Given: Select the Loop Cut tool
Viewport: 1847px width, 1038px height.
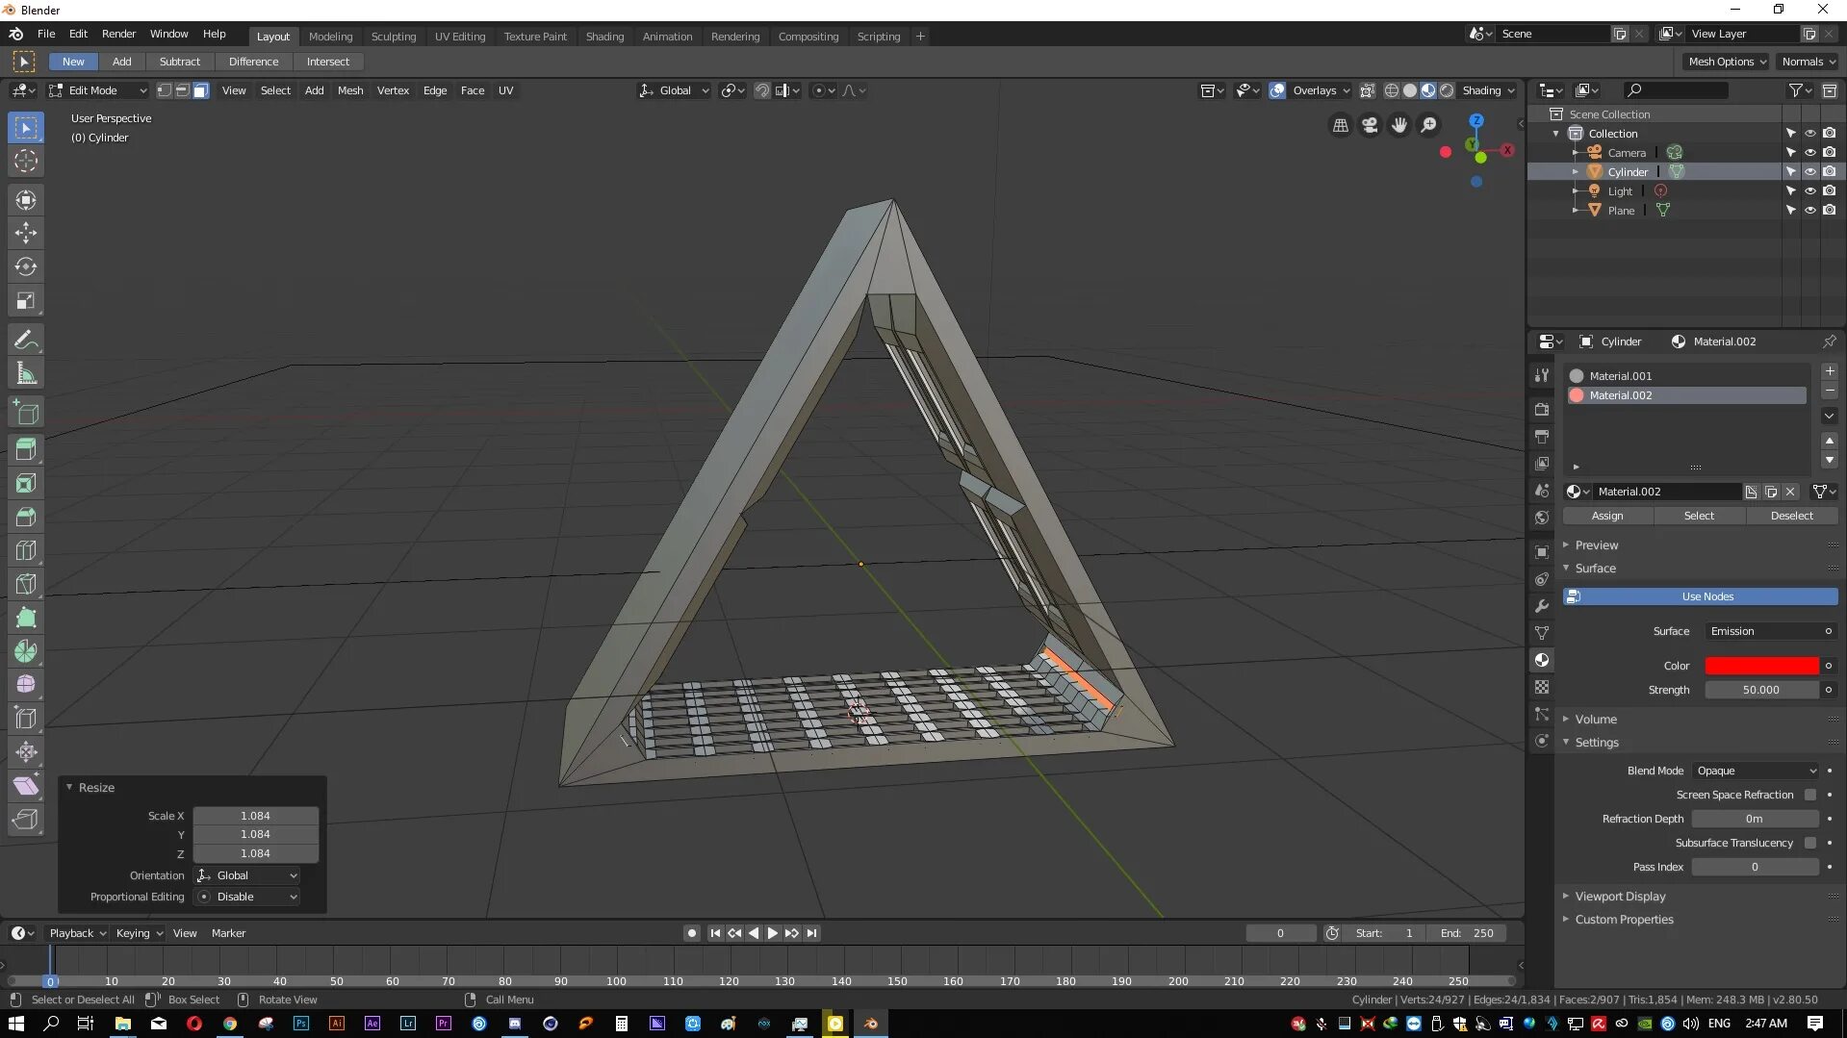Looking at the screenshot, I should [26, 550].
